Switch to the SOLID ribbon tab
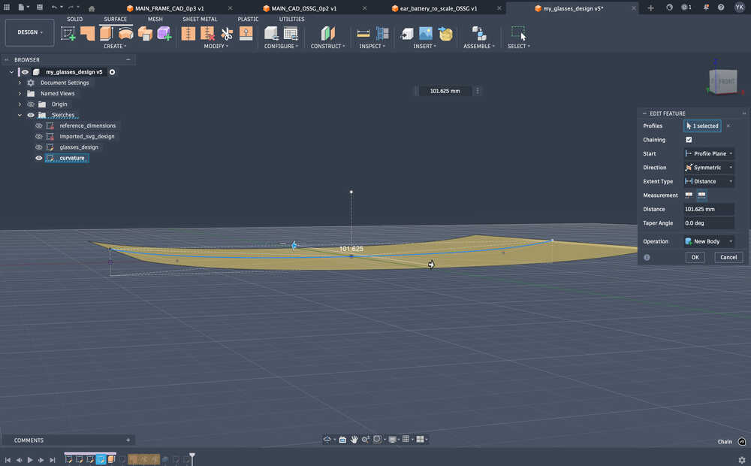Image resolution: width=751 pixels, height=466 pixels. 74,19
